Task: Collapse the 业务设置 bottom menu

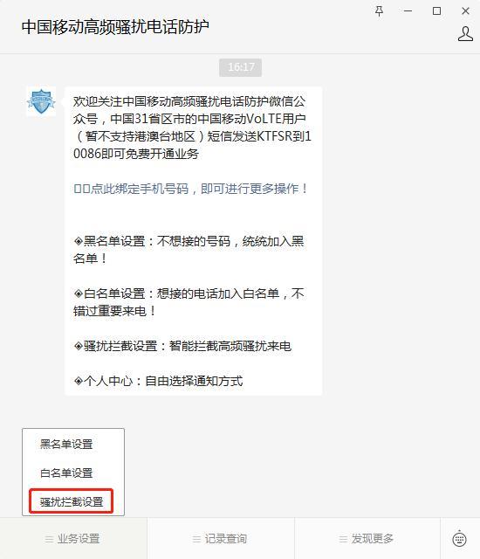Action: pos(73,539)
